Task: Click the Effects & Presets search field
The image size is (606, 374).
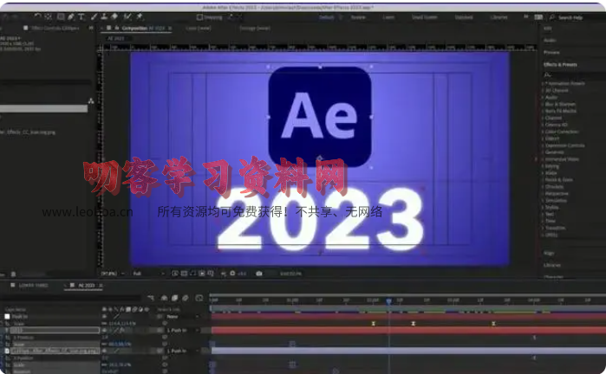Action: point(574,74)
